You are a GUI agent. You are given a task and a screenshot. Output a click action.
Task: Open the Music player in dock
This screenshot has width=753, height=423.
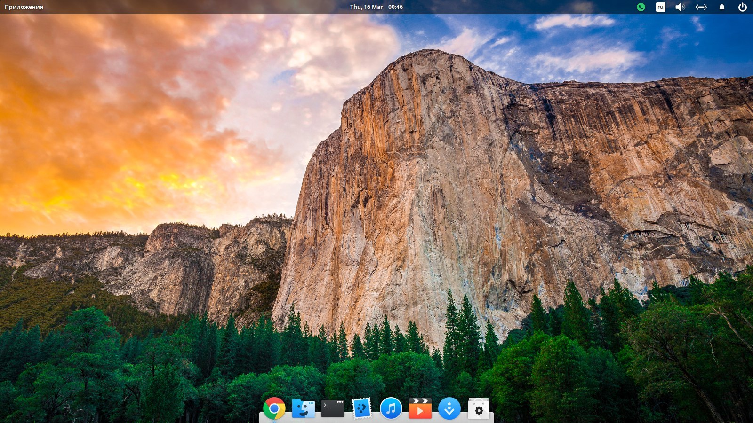pyautogui.click(x=391, y=408)
